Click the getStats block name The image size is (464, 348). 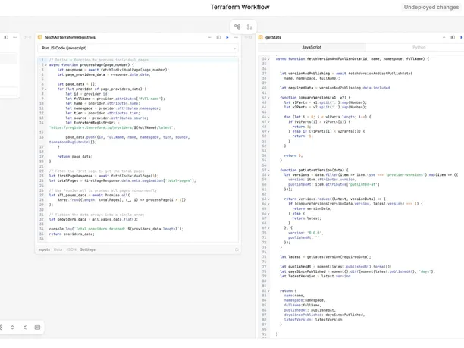(x=273, y=37)
